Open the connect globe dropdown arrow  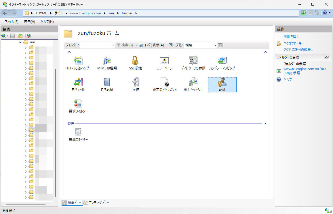coord(7,36)
